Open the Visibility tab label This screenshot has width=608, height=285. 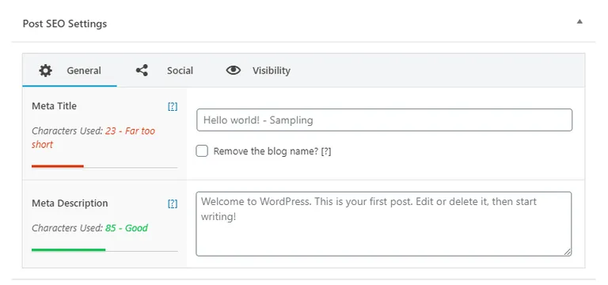[272, 70]
